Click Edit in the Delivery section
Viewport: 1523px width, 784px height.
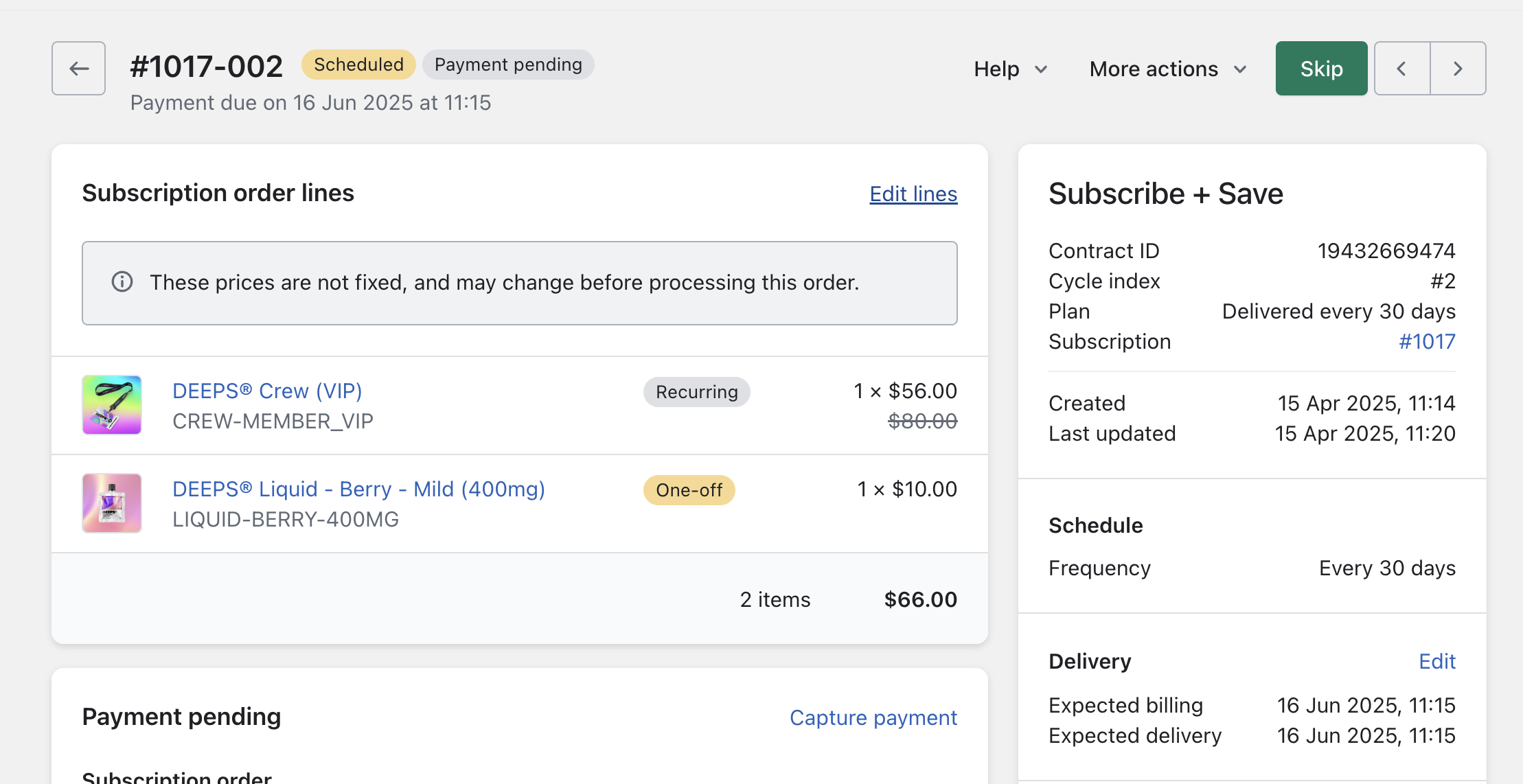(1437, 661)
